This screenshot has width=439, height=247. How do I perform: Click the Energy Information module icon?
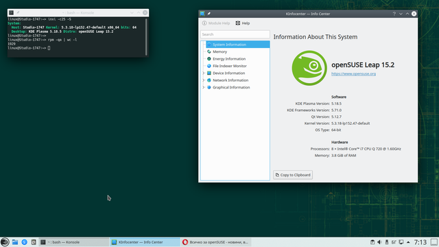209,59
